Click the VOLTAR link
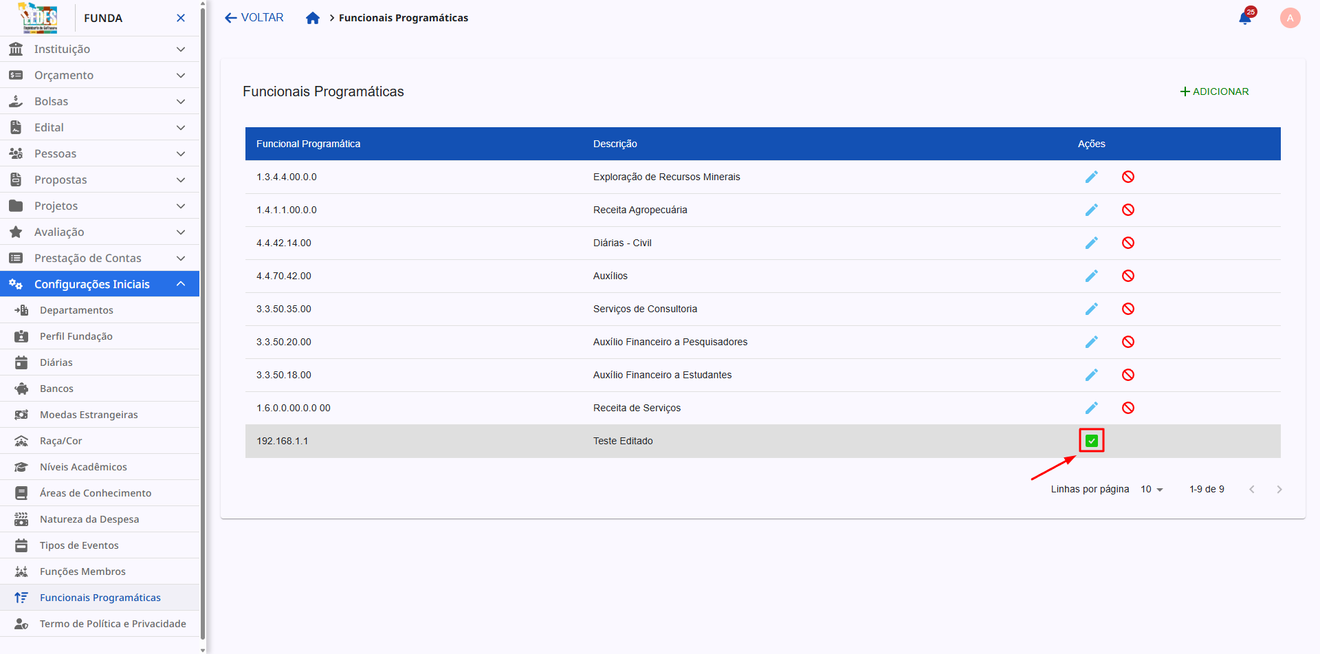This screenshot has height=654, width=1320. pyautogui.click(x=253, y=17)
